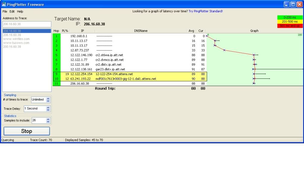304x193 pixels.
Task: Click DNS name cr2.dlstx.ip.att.net
Action: [x=109, y=65]
